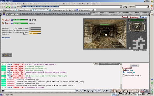Click the filter funnel icon in chat toolbar
Screen dimensions: 154x96
(85, 91)
